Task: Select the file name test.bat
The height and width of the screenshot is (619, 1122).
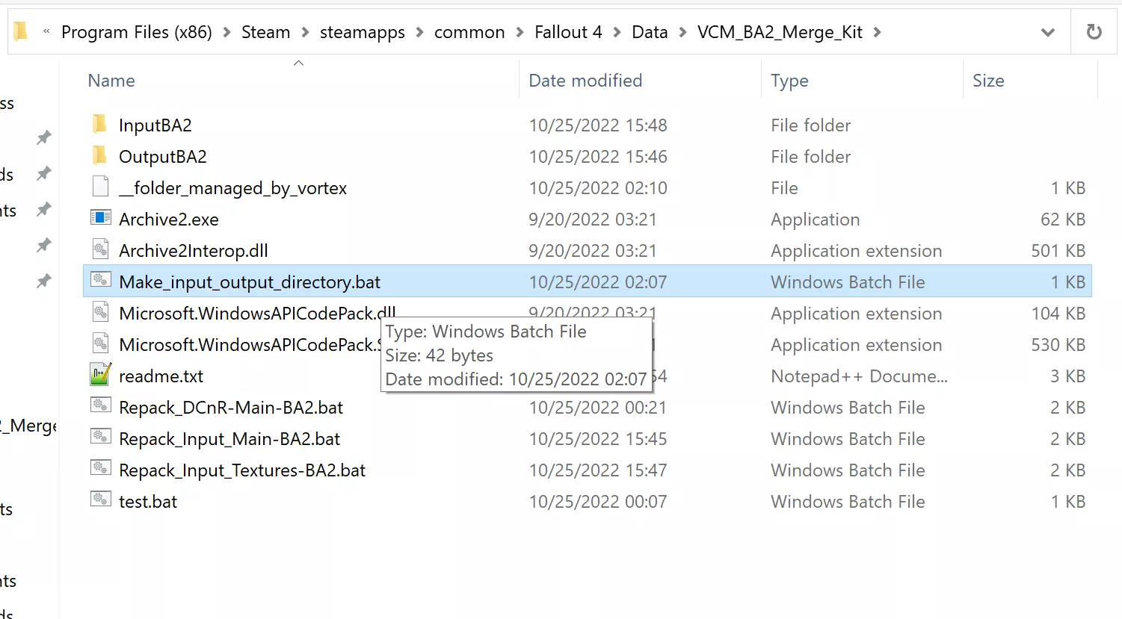Action: 148,501
